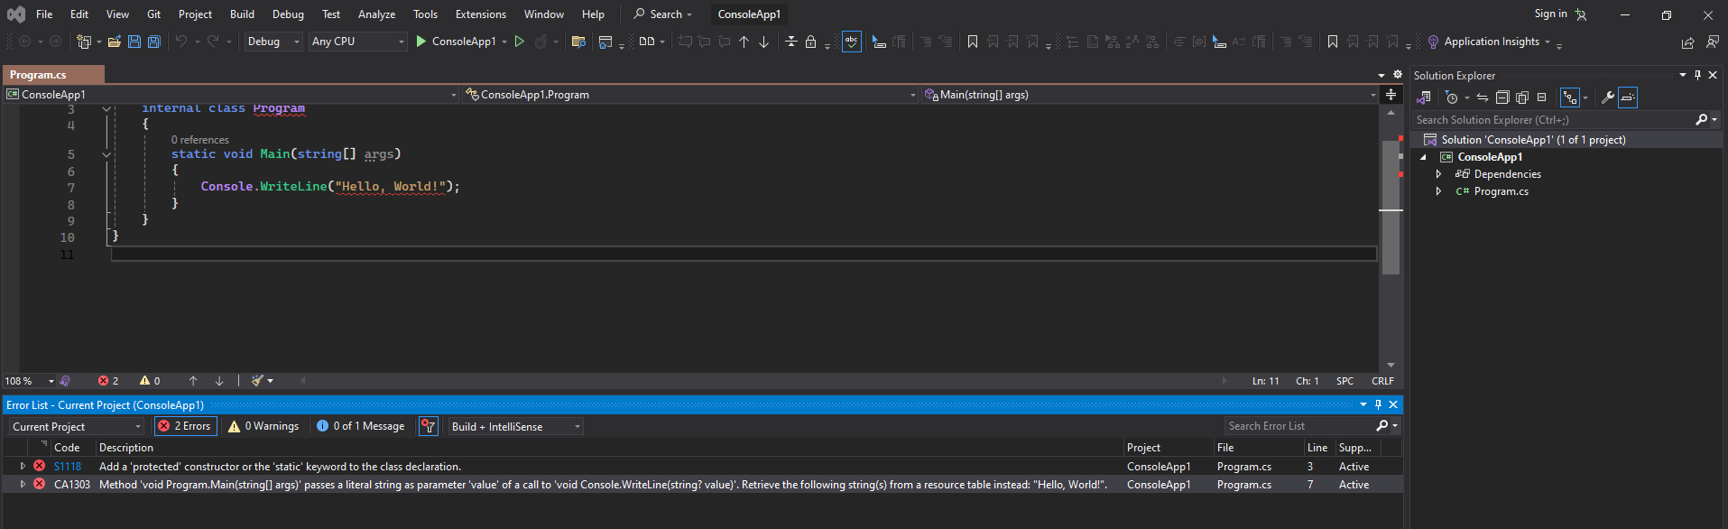Image resolution: width=1728 pixels, height=529 pixels.
Task: Toggle the Error List clear filter funnel icon
Action: click(x=429, y=426)
